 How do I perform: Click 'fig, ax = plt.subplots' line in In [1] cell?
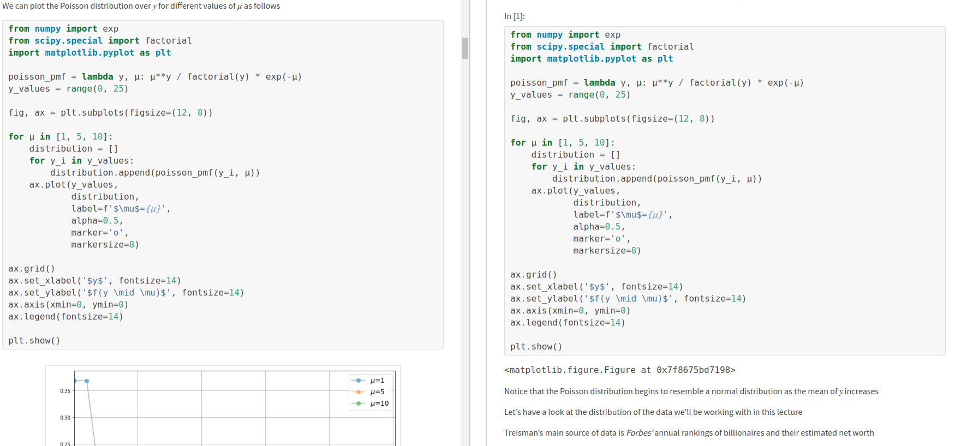coord(612,119)
